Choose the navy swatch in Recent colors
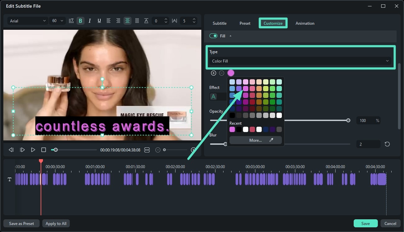 (x=266, y=129)
